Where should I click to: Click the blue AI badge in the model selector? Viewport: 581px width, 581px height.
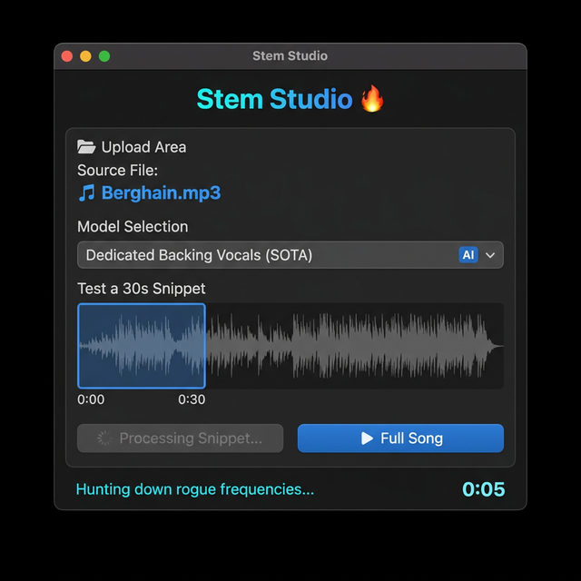click(468, 255)
